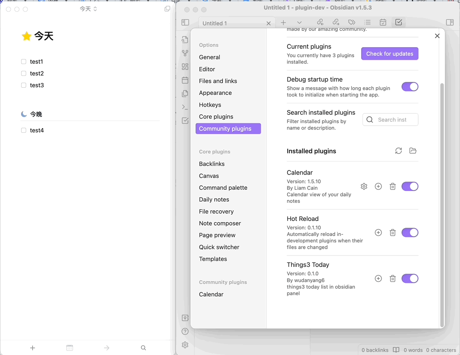
Task: Click templates icon in the left ribbon
Action: 185,94
